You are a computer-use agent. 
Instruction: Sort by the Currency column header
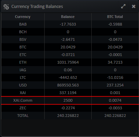[23, 17]
